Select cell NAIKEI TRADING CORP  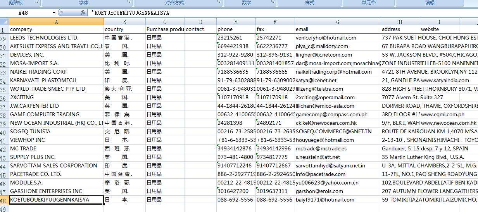(x=57, y=72)
